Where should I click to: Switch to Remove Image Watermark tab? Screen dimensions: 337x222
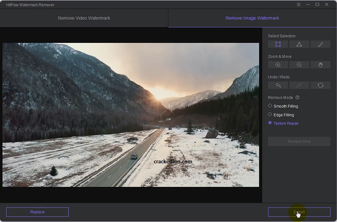click(x=252, y=18)
